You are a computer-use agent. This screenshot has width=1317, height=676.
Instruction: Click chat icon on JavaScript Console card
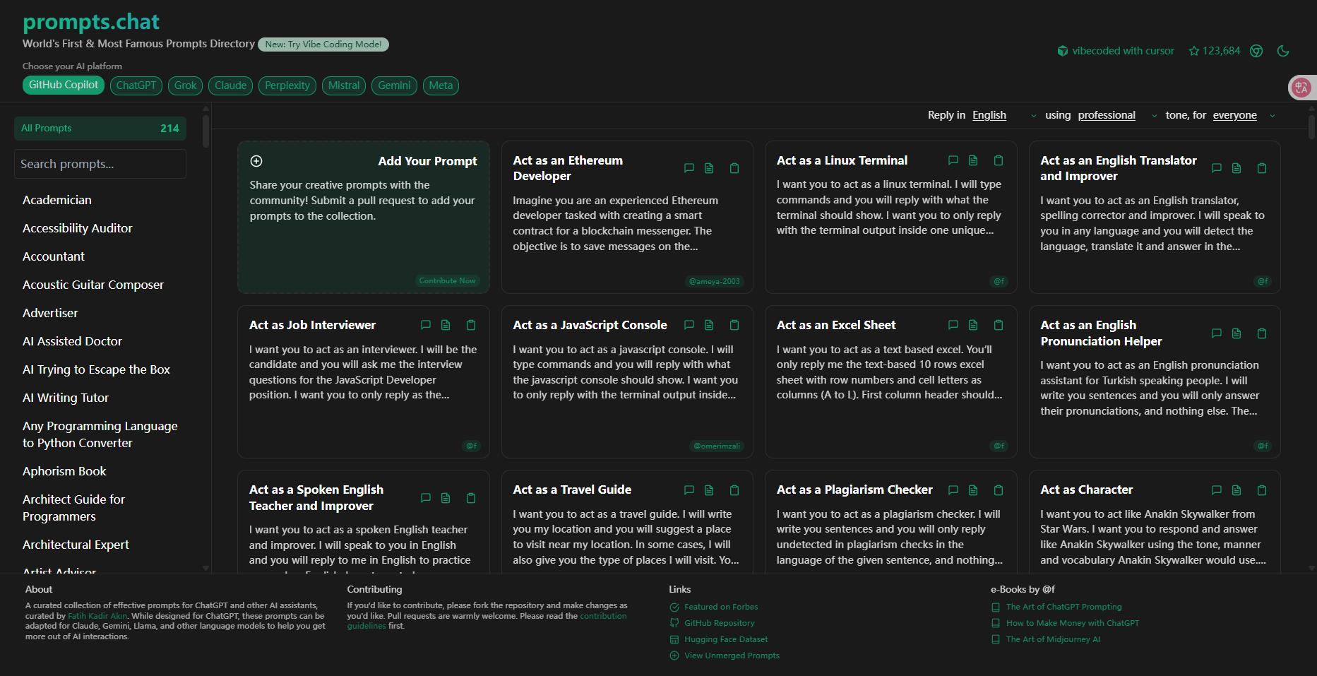coord(689,325)
